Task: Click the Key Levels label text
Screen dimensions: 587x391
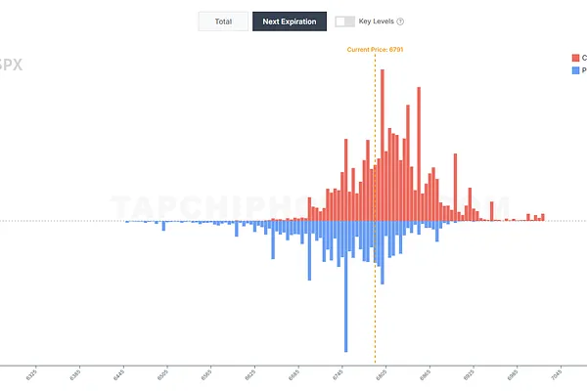Action: click(x=377, y=22)
